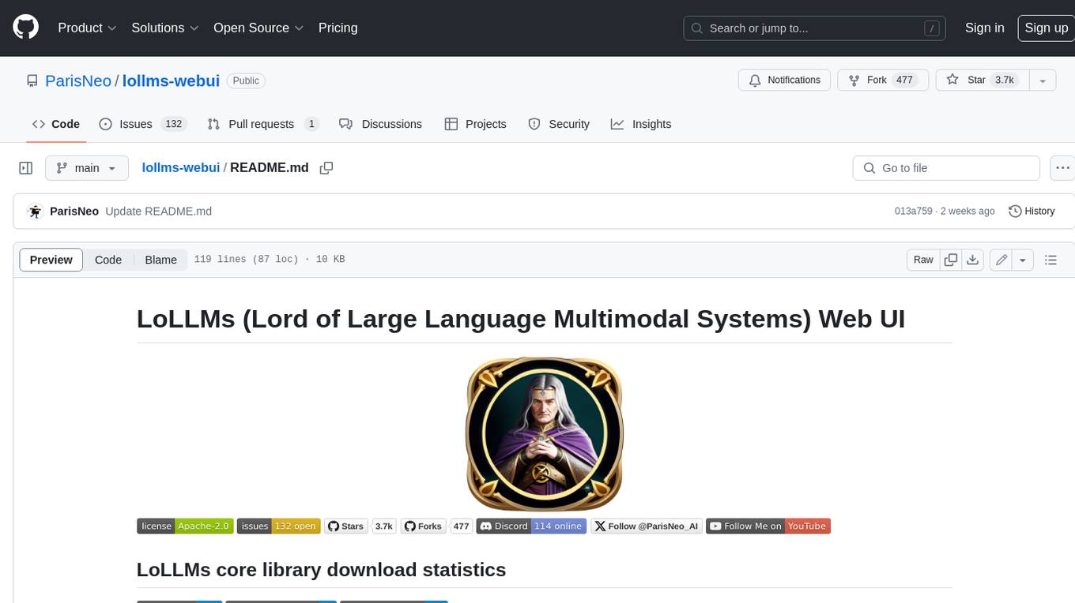This screenshot has height=603, width=1075.
Task: Click the Sign in link
Action: pos(984,28)
